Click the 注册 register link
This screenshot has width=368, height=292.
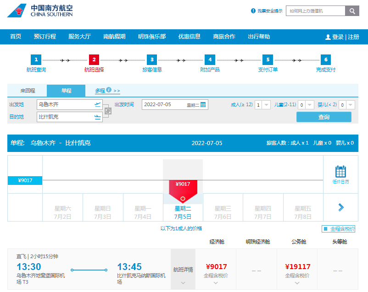[x=353, y=37]
